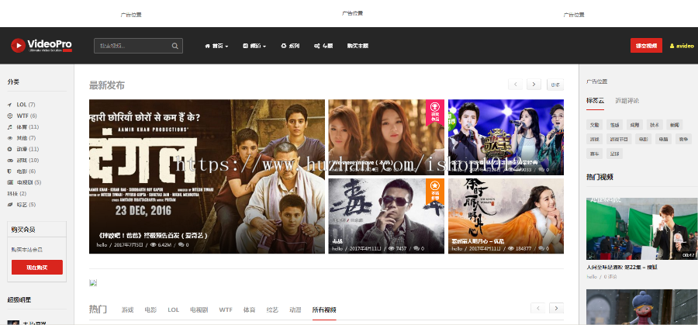Switch to WTF tab in 热门
Image resolution: width=698 pixels, height=325 pixels.
point(226,309)
